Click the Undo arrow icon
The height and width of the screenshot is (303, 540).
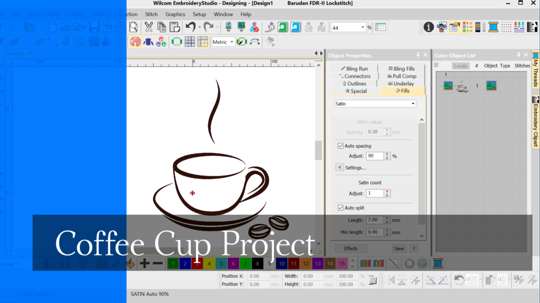pyautogui.click(x=190, y=27)
